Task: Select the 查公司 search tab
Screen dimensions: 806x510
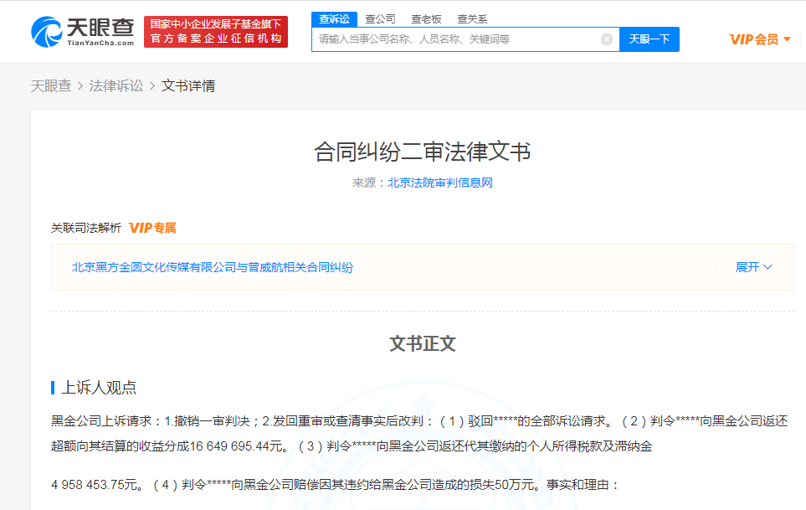Action: (x=380, y=19)
